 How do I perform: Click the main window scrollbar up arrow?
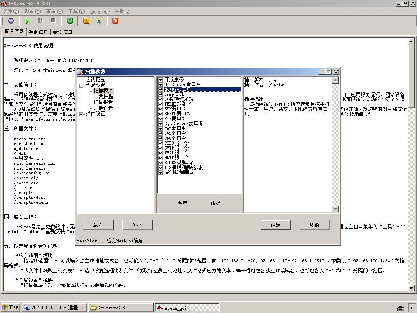(411, 41)
